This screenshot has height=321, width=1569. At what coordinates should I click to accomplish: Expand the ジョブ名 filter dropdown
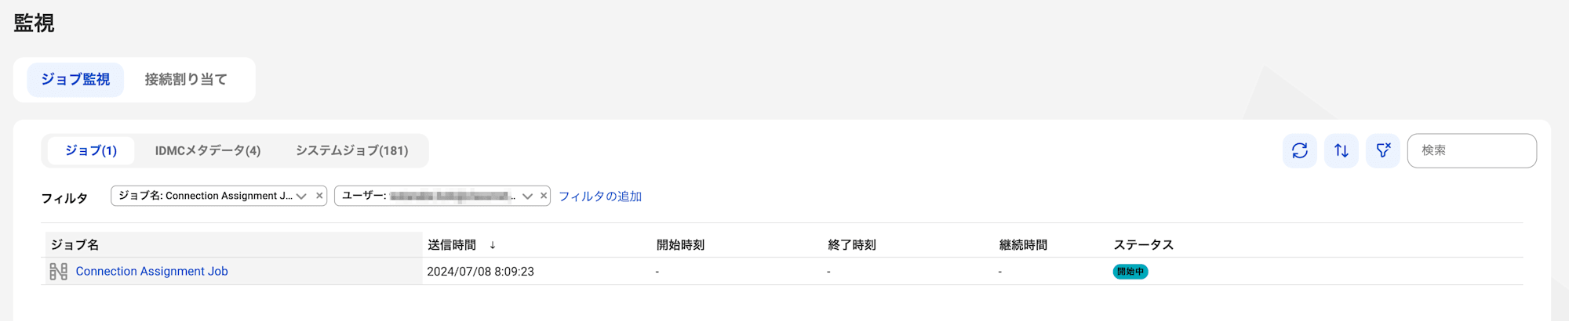301,196
